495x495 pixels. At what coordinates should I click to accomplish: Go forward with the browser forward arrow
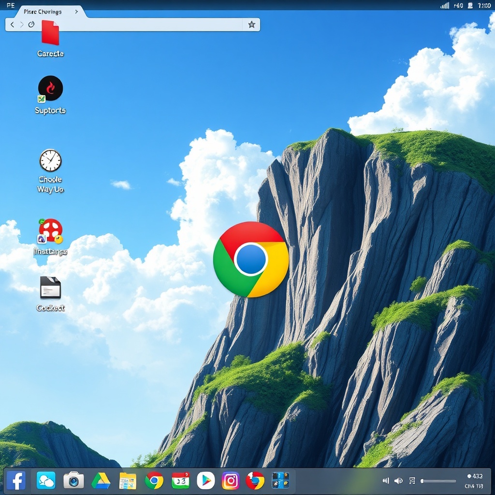tap(21, 24)
